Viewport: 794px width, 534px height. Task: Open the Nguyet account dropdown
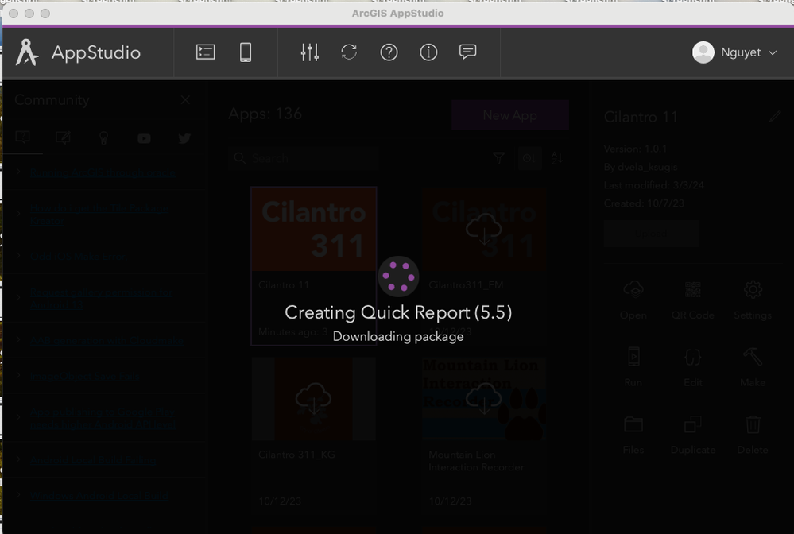pyautogui.click(x=734, y=52)
